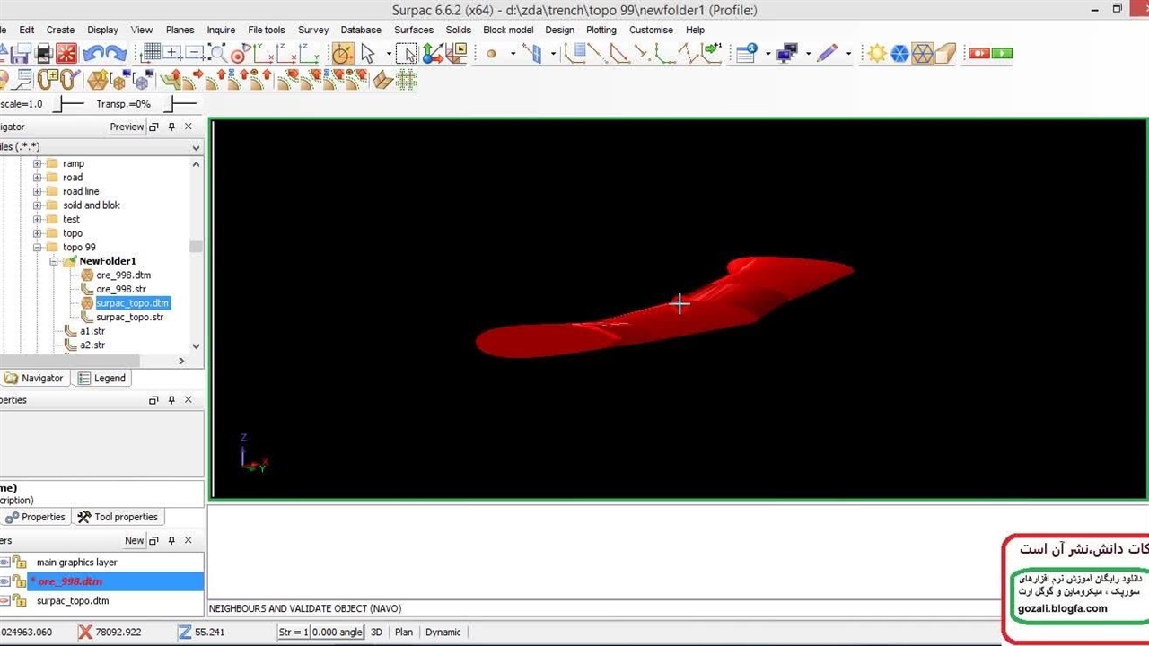Open the Block model menu
The width and height of the screenshot is (1149, 646).
pyautogui.click(x=507, y=30)
